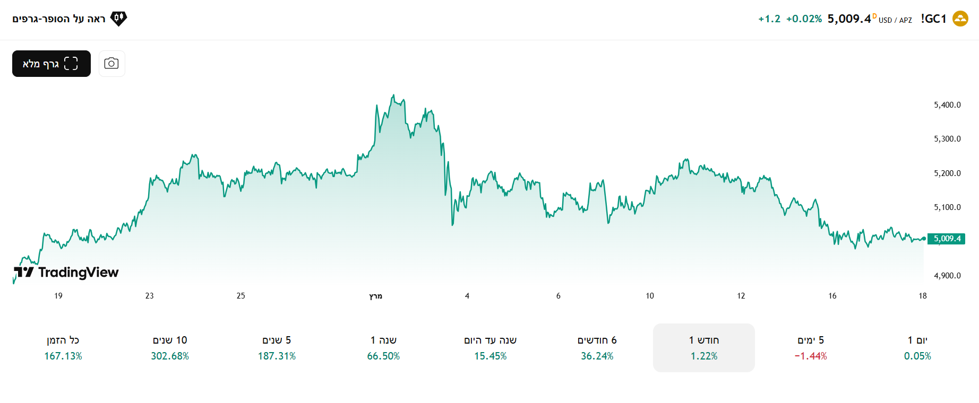The width and height of the screenshot is (979, 403).
Task: Select the year-to-date (שנה עד היום) range
Action: [x=490, y=347]
